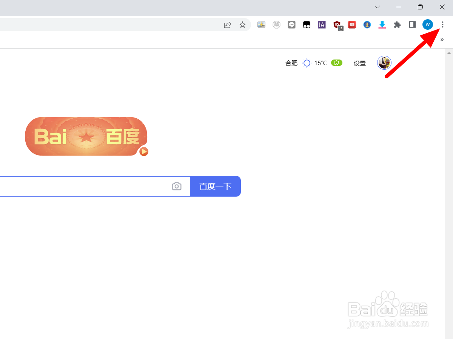Toggle the browser side panel

coord(412,25)
